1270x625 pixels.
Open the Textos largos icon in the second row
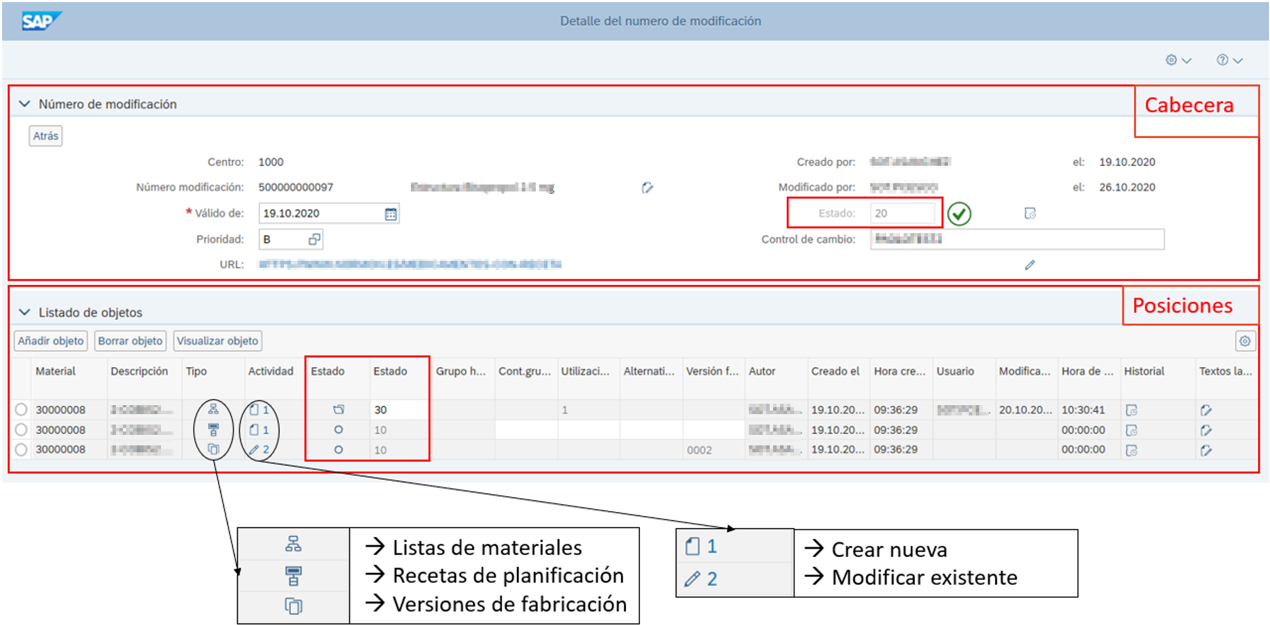tap(1206, 430)
